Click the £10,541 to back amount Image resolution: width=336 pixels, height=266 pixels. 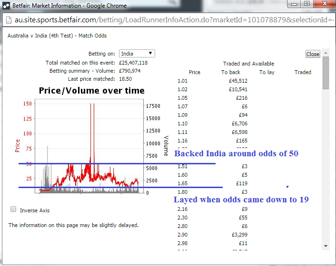pyautogui.click(x=238, y=89)
